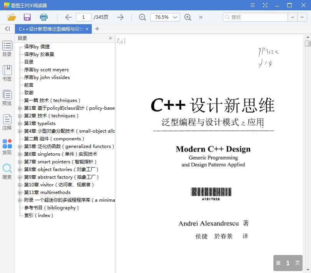Close the C++设计新思维 document tab
The height and width of the screenshot is (273, 311).
[x=87, y=29]
